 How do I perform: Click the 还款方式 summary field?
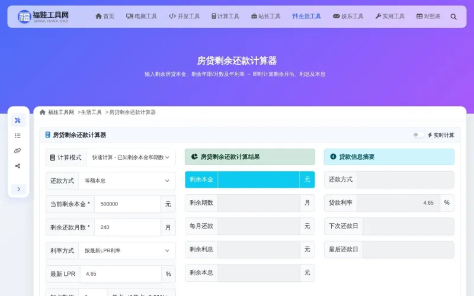(x=405, y=179)
